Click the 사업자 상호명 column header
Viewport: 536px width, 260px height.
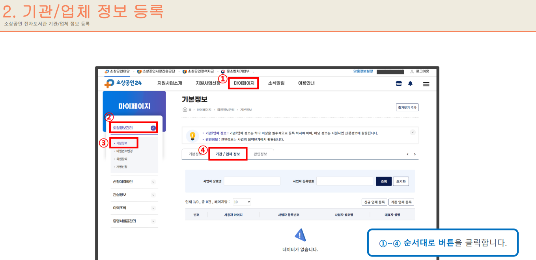(344, 215)
